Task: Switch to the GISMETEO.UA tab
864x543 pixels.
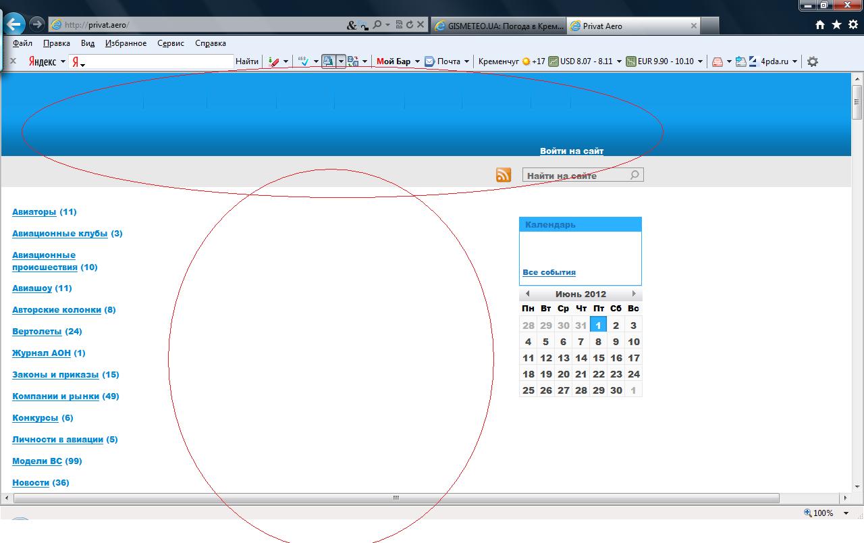Action: pos(498,26)
